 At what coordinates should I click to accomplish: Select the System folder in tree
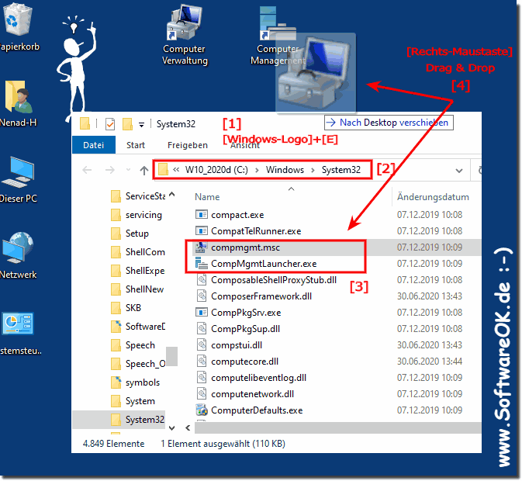[x=133, y=401]
